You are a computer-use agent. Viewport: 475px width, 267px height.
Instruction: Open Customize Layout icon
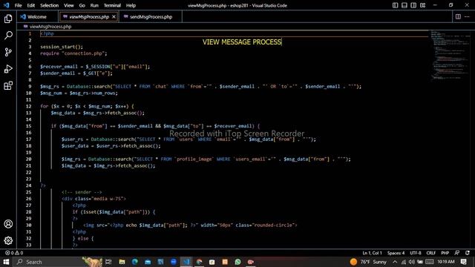tap(422, 5)
